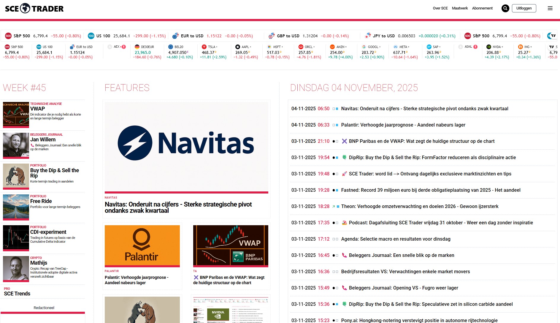Open the Agenda: Selectie macro news headline

(396, 239)
